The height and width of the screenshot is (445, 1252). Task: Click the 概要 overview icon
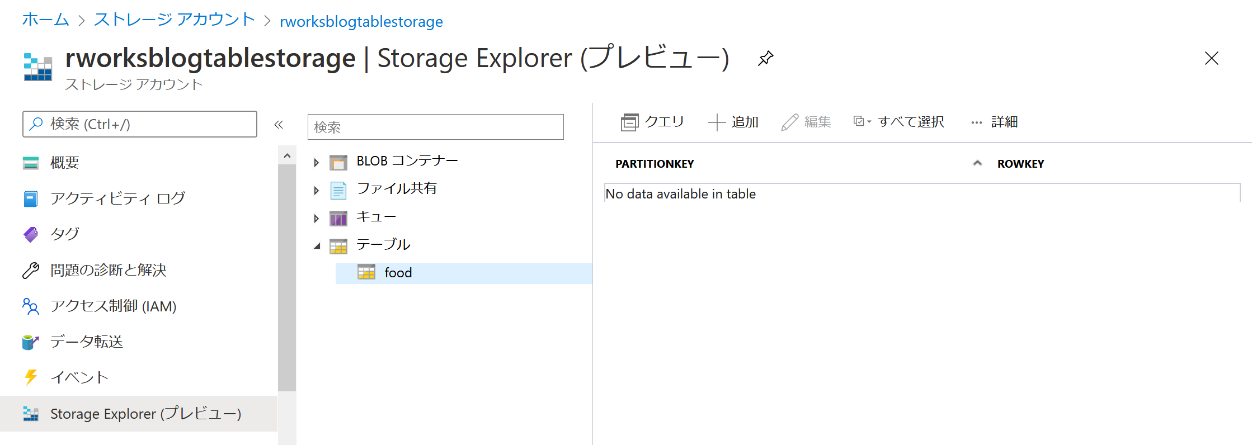pos(31,163)
